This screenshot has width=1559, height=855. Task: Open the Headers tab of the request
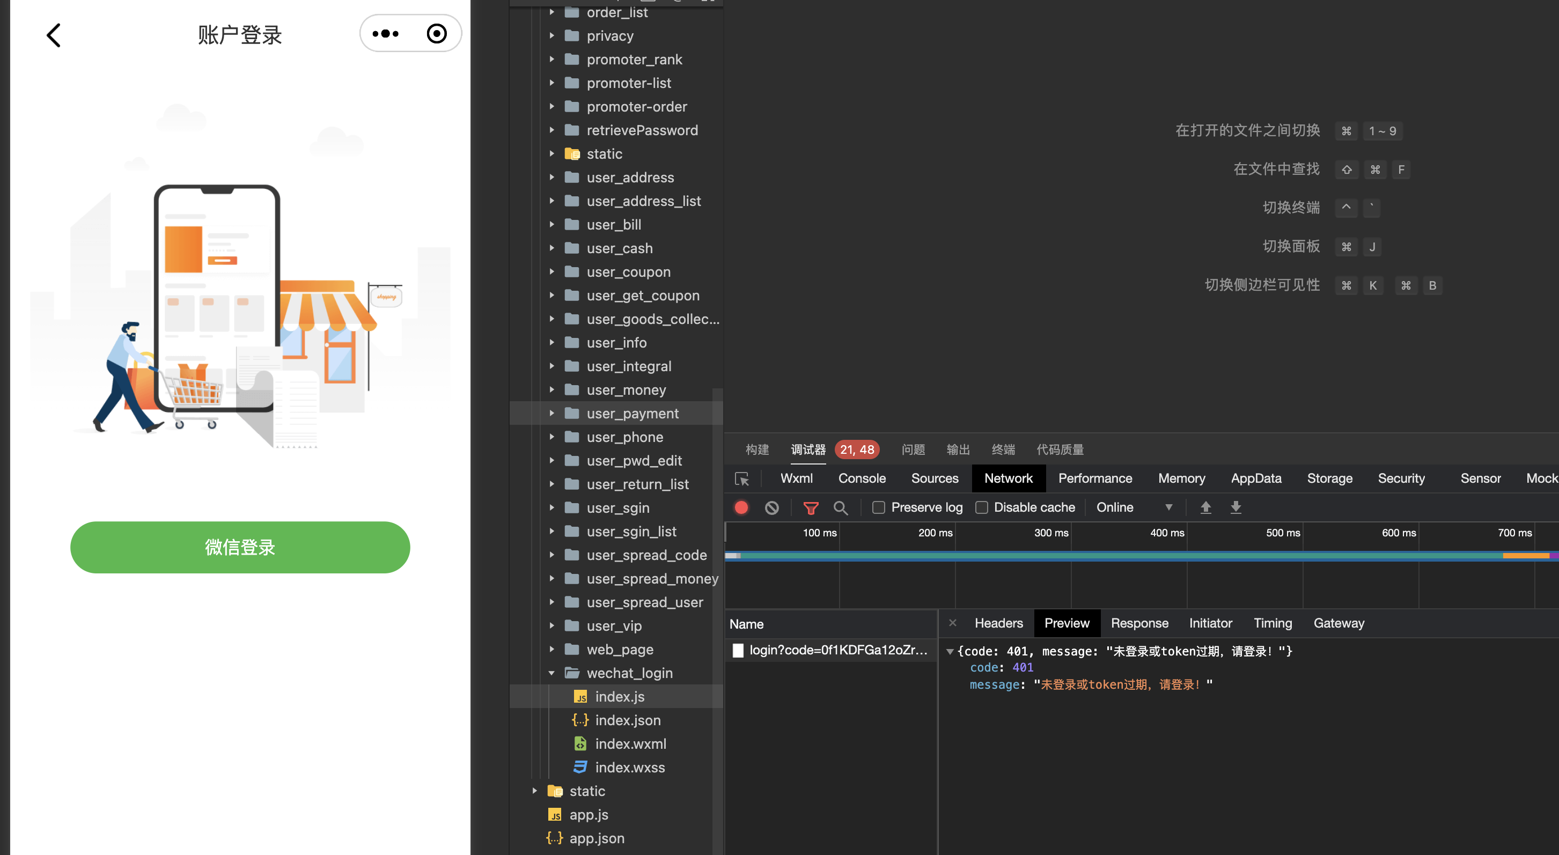pos(998,623)
